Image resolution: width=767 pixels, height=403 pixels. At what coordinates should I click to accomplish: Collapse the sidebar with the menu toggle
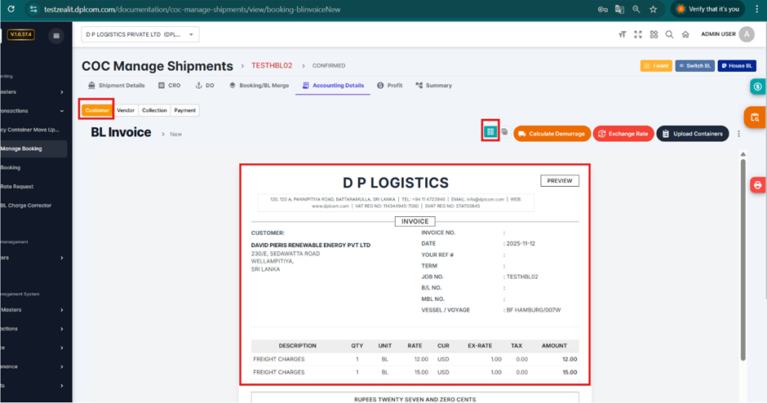[x=55, y=35]
